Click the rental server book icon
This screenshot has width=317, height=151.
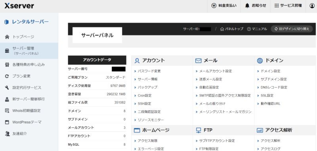click(x=6, y=22)
